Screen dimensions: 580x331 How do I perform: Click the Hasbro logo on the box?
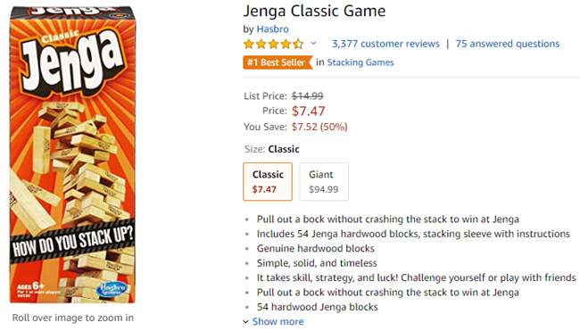click(112, 289)
